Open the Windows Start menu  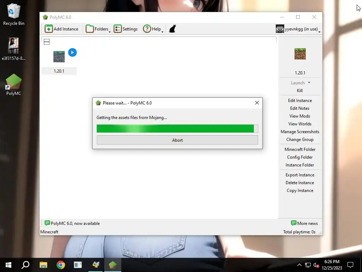[8, 265]
